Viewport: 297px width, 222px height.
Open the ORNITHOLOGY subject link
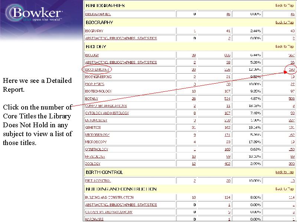click(x=97, y=149)
